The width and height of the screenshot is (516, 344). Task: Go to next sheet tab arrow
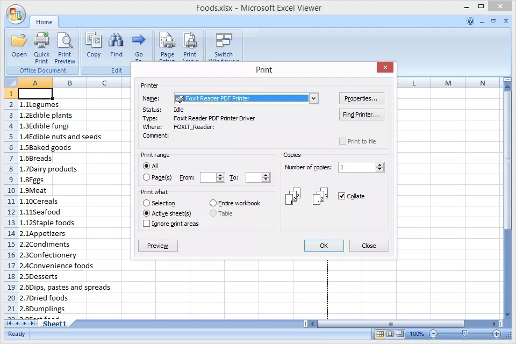[25, 324]
